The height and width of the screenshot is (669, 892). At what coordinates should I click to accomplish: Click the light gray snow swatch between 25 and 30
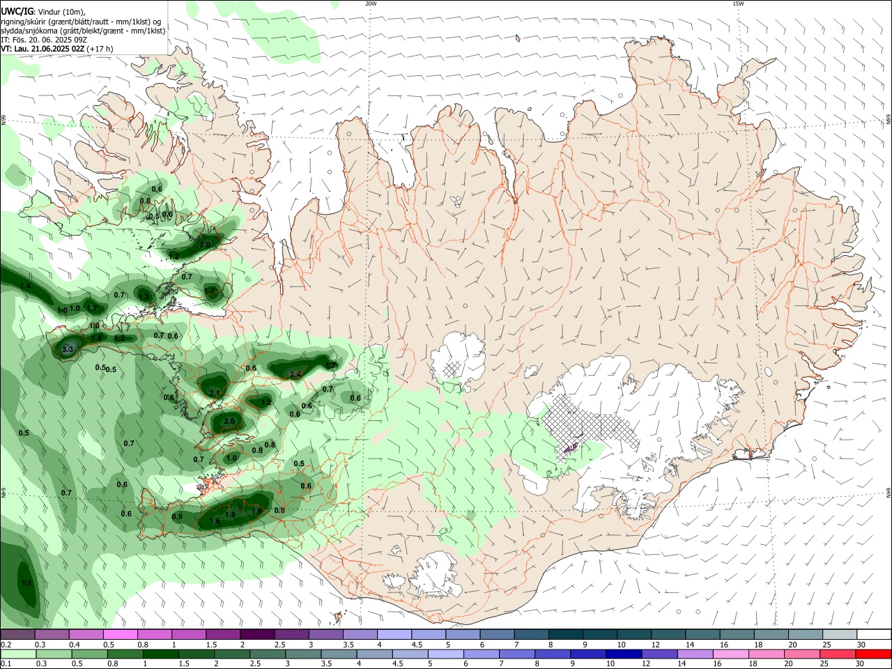pyautogui.click(x=840, y=635)
